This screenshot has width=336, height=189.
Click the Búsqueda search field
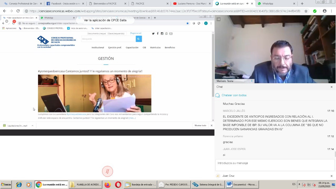[108, 39]
